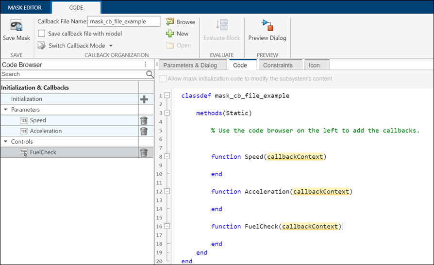
Task: Collapse code fold at classdef line 1
Action: (x=167, y=96)
